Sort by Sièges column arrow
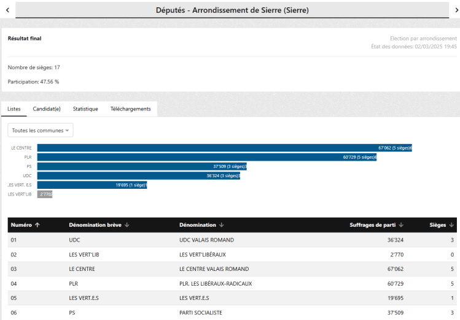Image resolution: width=460 pixels, height=320 pixels. coord(451,225)
